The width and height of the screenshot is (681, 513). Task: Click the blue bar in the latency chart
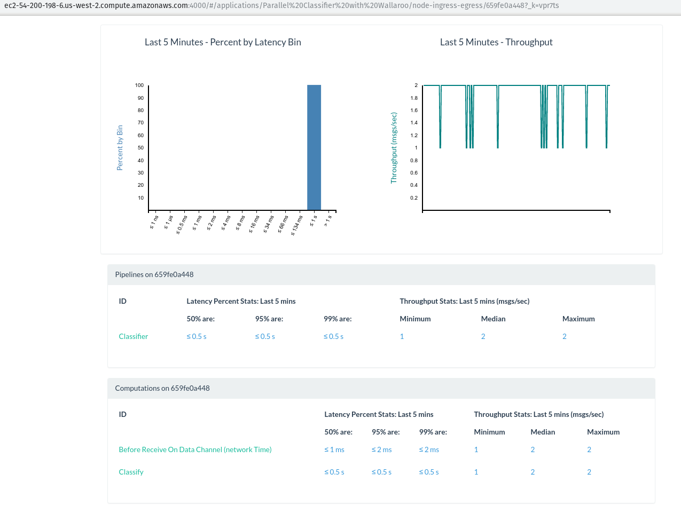(x=314, y=147)
